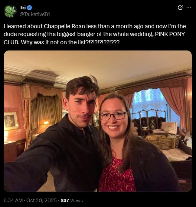This screenshot has height=207, width=196.
Task: Click the 6:34 AM timestamp link
Action: pyautogui.click(x=13, y=200)
